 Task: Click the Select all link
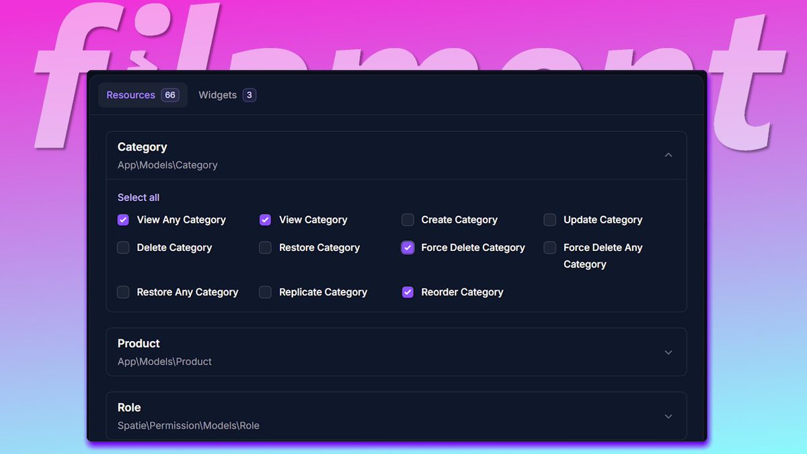click(139, 197)
